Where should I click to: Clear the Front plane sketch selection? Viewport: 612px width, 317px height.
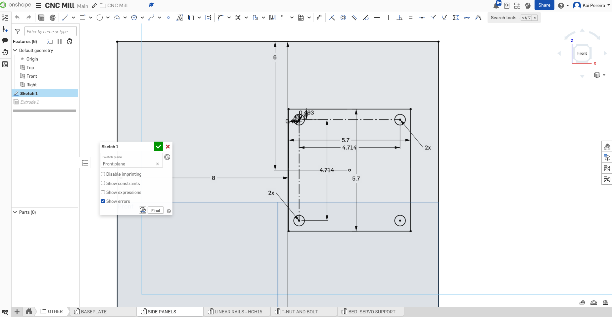point(158,164)
